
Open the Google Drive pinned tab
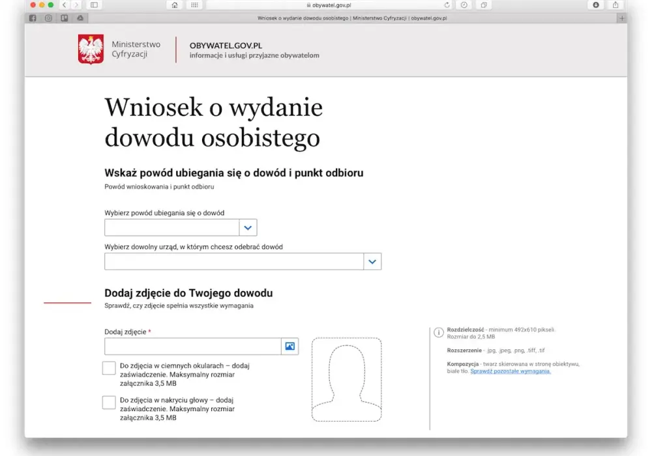click(x=80, y=18)
